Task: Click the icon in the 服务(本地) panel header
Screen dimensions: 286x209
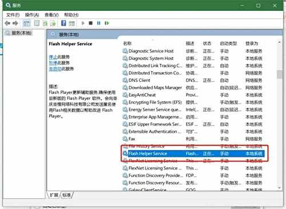Action: pyautogui.click(x=53, y=34)
